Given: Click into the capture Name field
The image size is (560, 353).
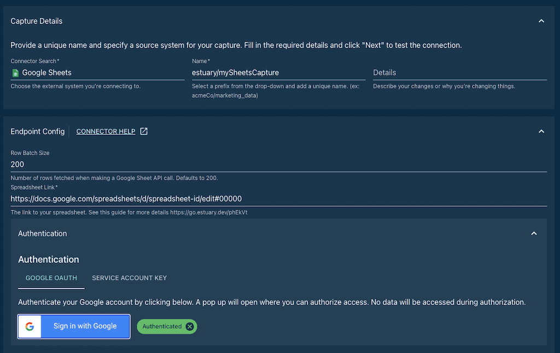Looking at the screenshot, I should click(278, 73).
